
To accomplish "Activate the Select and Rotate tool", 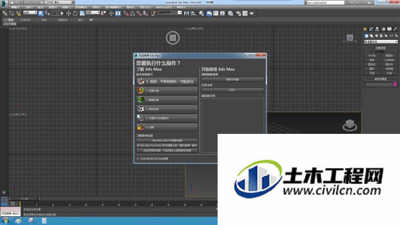I will pyautogui.click(x=75, y=13).
